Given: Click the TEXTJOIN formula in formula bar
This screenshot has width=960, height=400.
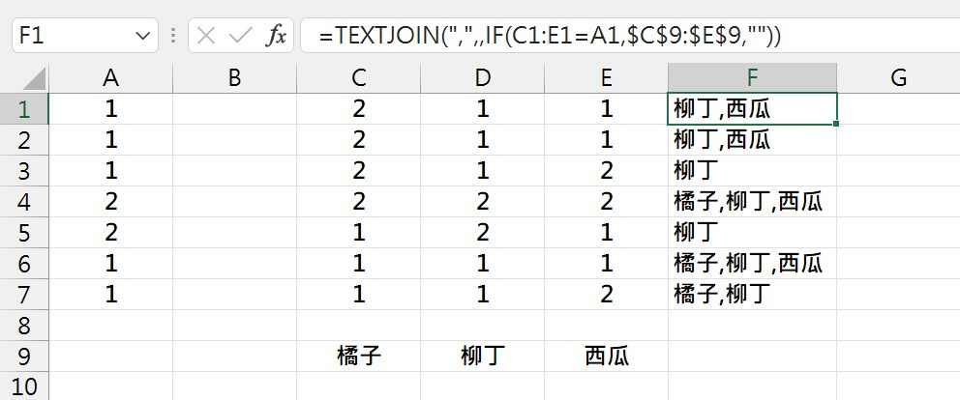Looking at the screenshot, I should 550,37.
